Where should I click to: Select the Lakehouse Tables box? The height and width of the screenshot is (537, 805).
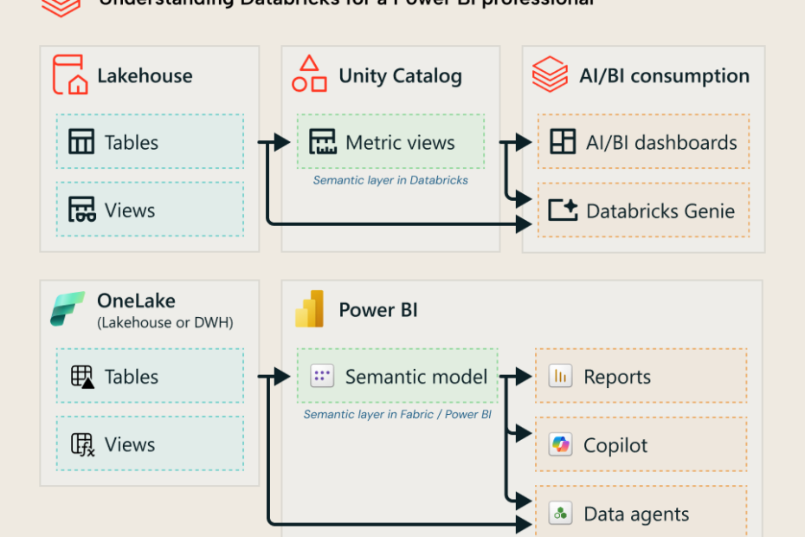click(x=150, y=142)
